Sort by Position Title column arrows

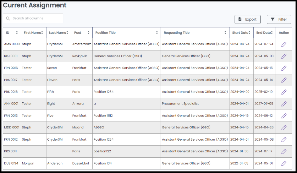pyautogui.click(x=157, y=33)
